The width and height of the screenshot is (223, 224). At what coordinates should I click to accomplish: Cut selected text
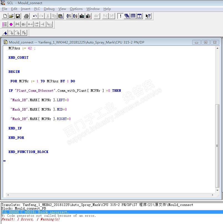point(48,16)
